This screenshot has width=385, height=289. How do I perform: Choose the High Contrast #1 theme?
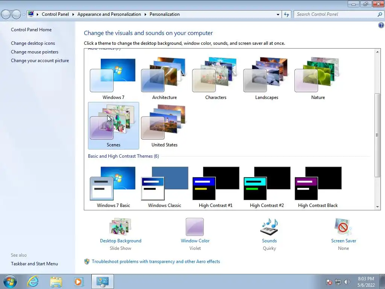tap(215, 187)
